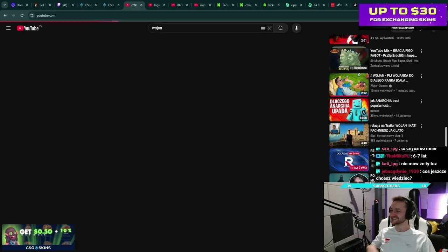Open the on-screen keyboard in search box
Viewport: 448px width, 252px height.
coord(263,28)
